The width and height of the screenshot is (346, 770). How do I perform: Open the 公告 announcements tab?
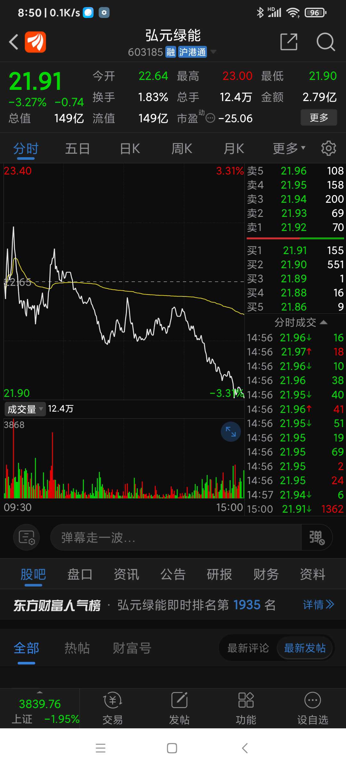173,574
